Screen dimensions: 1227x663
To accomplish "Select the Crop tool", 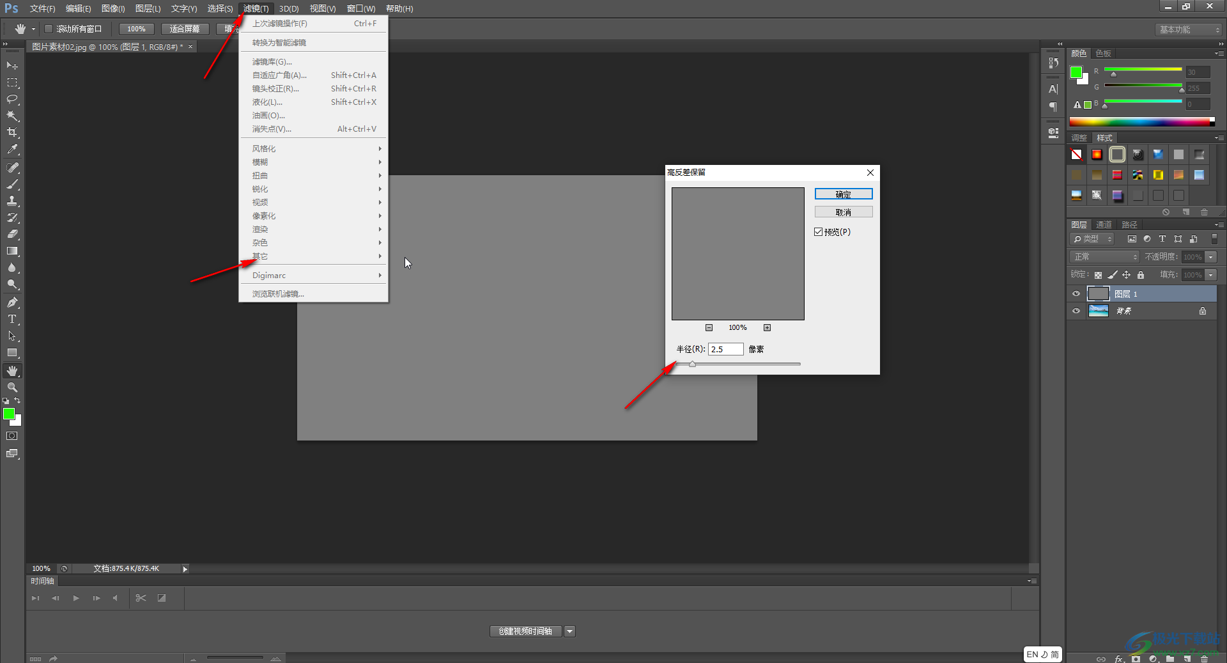I will 12,132.
